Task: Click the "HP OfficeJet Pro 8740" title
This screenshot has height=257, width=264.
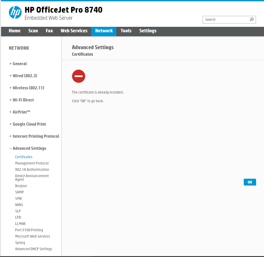Action: pos(63,10)
